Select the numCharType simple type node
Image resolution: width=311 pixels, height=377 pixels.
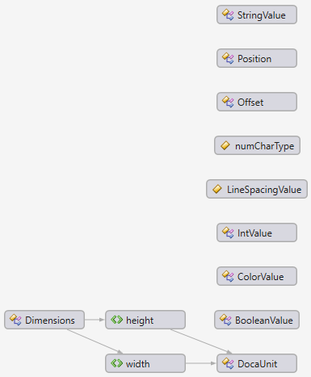pyautogui.click(x=257, y=145)
